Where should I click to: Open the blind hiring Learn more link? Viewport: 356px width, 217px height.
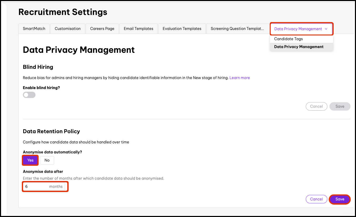240,77
